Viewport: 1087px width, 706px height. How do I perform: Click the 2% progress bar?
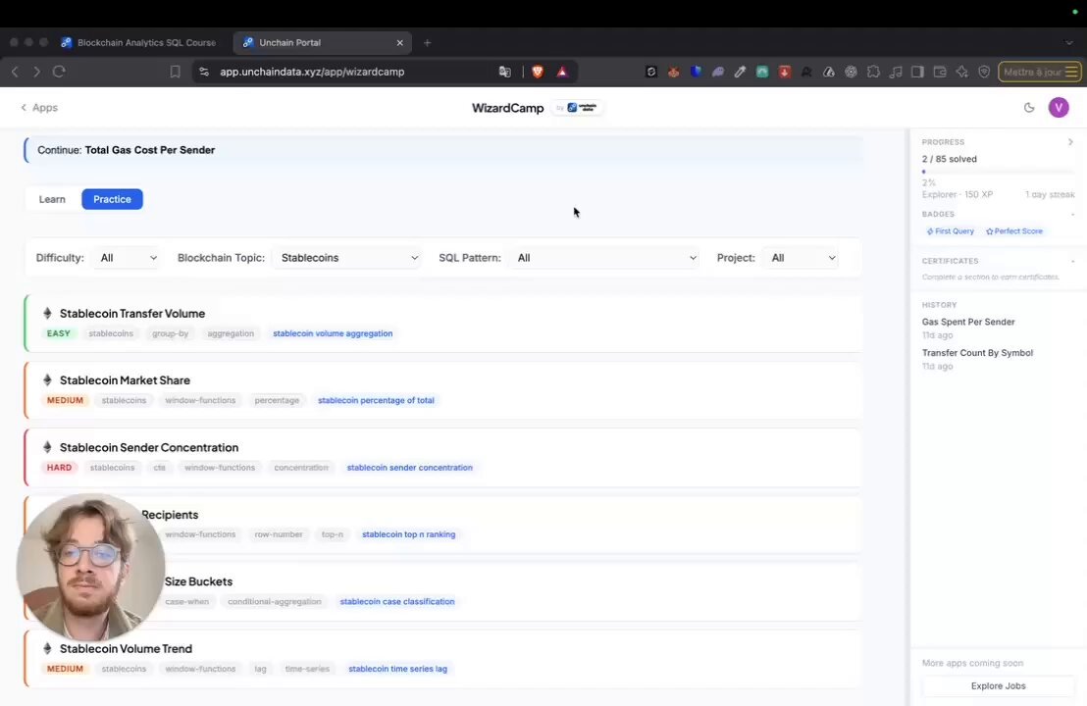point(999,172)
